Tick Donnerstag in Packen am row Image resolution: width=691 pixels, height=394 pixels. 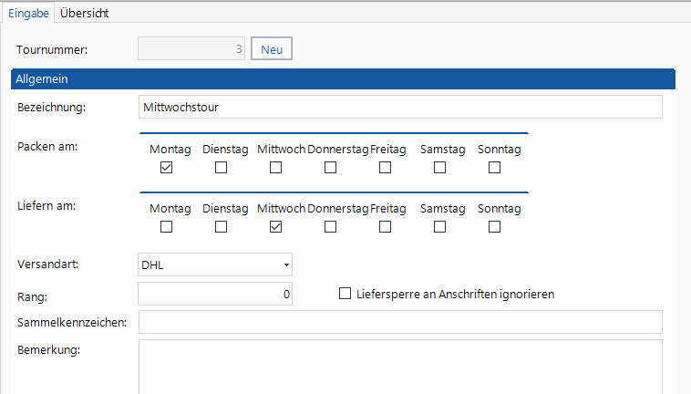(330, 168)
